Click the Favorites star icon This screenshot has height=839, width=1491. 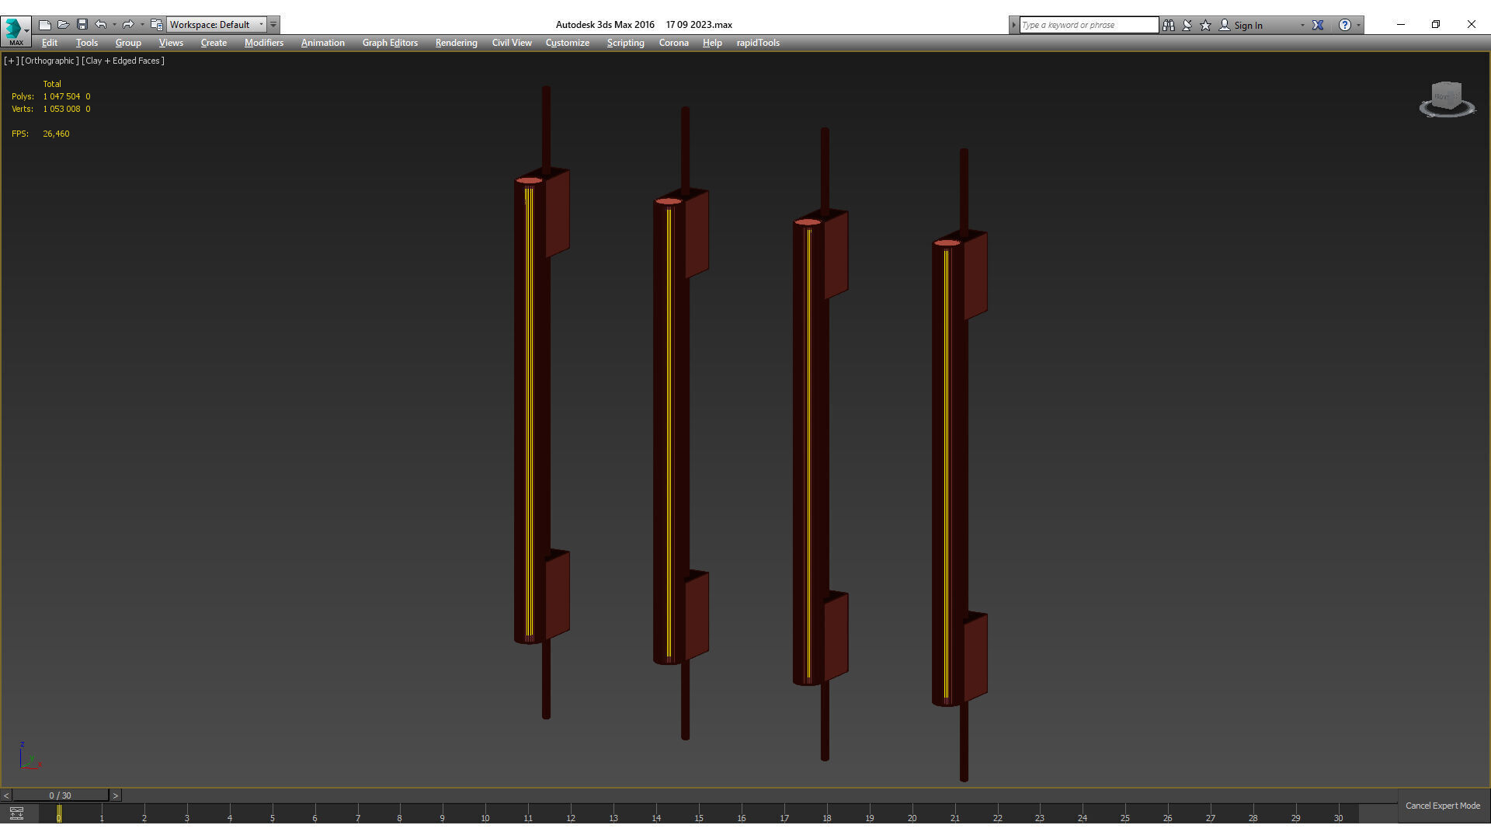click(x=1206, y=25)
